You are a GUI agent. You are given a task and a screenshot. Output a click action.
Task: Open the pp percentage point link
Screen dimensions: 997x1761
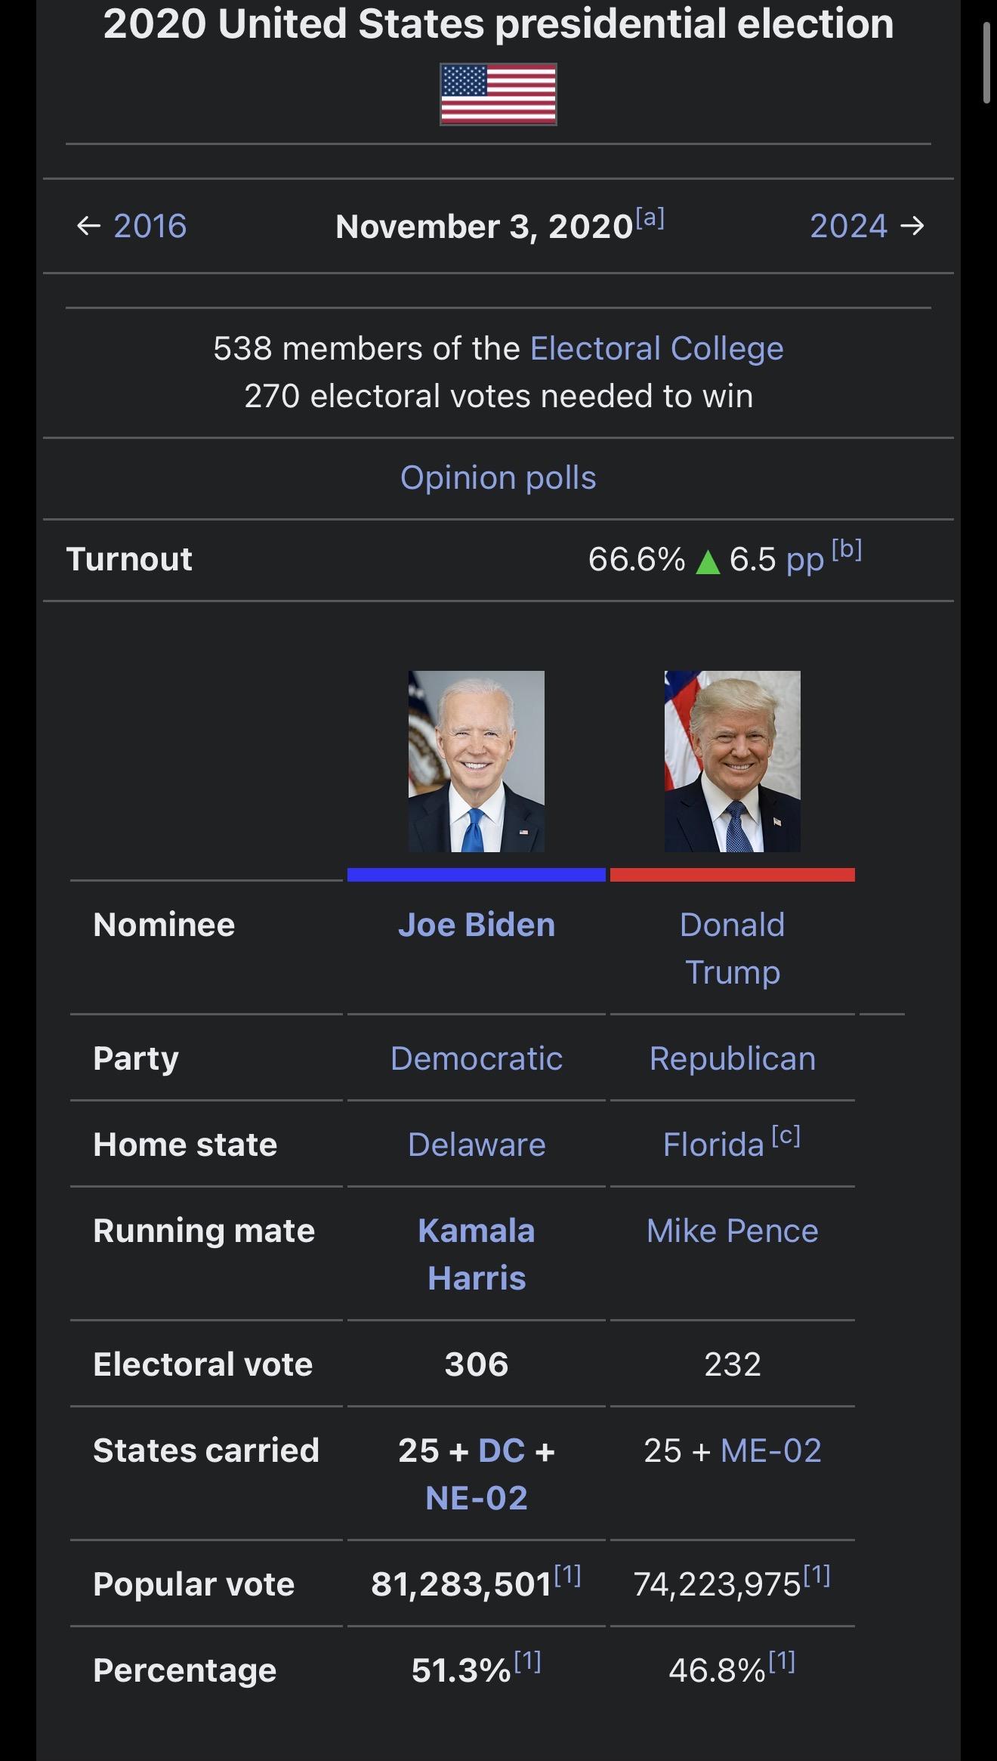(804, 561)
